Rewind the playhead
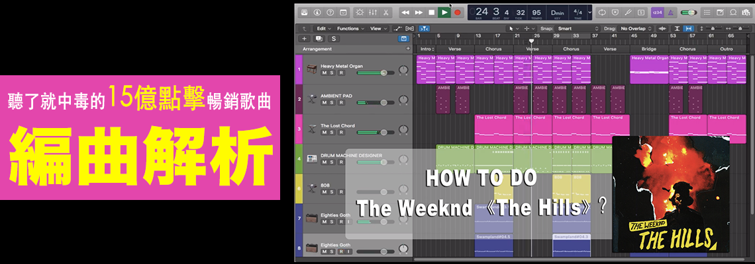This screenshot has width=755, height=264. [x=405, y=13]
